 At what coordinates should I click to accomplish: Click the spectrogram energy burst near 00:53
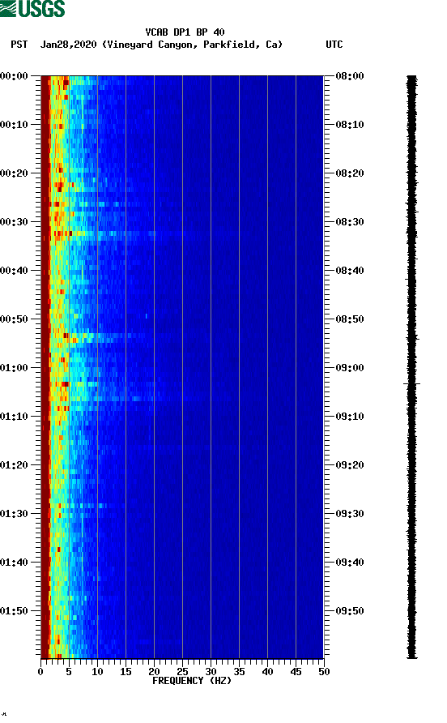click(x=99, y=337)
